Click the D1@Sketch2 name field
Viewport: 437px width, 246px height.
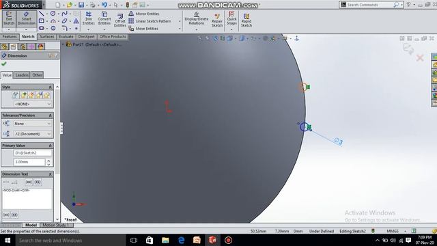[x=33, y=153]
